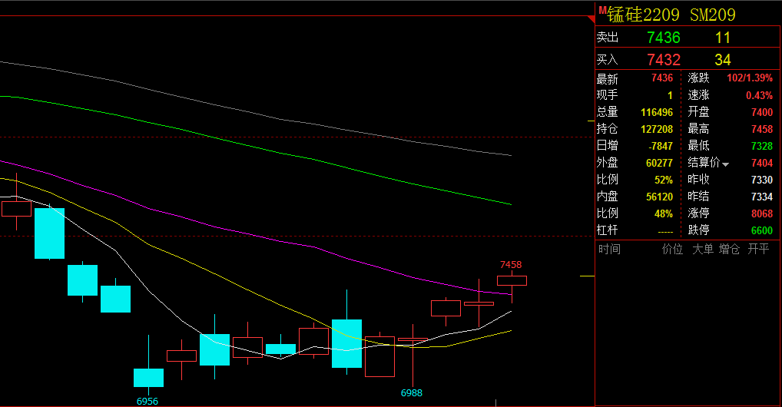The width and height of the screenshot is (782, 407).
Task: Click the 时间 column header
Action: pyautogui.click(x=609, y=249)
